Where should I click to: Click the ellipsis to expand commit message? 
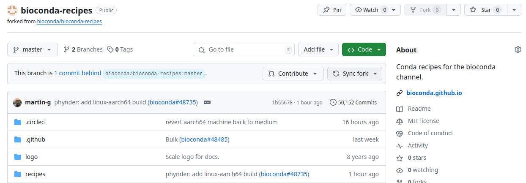pos(207,102)
